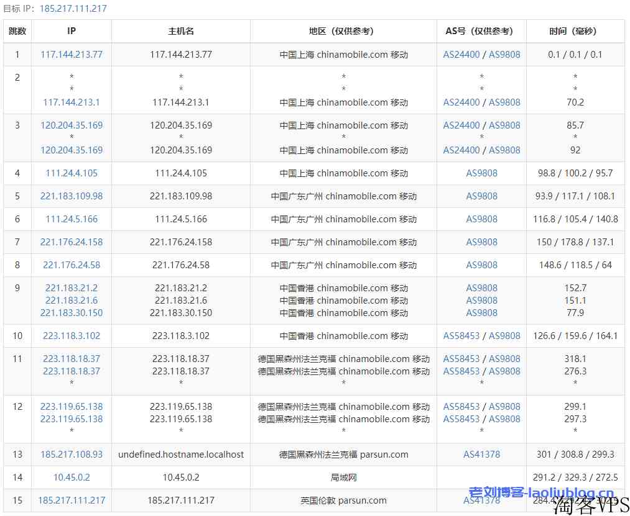Open IP link 221.183.21.6 in hop 9
Screen dimensions: 630x516
coord(72,301)
